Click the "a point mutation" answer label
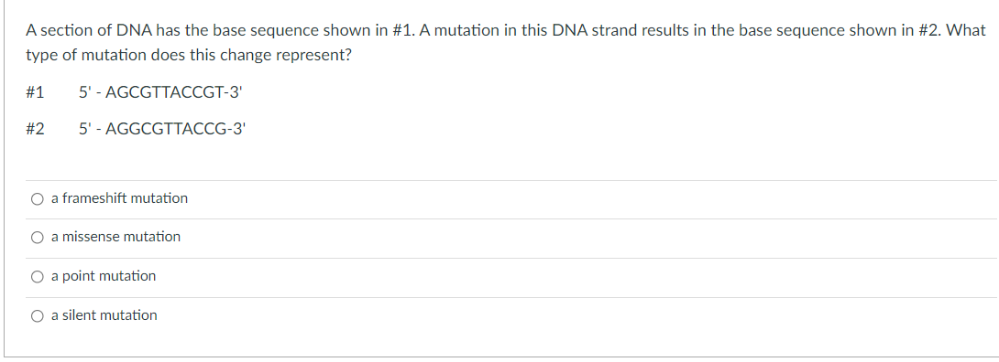The height and width of the screenshot is (362, 999). (x=104, y=276)
